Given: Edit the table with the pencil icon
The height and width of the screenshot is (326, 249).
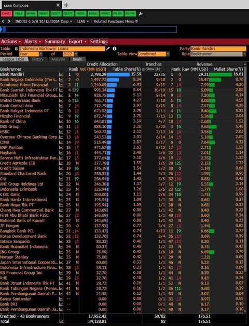Looking at the screenshot, I should (x=108, y=49).
